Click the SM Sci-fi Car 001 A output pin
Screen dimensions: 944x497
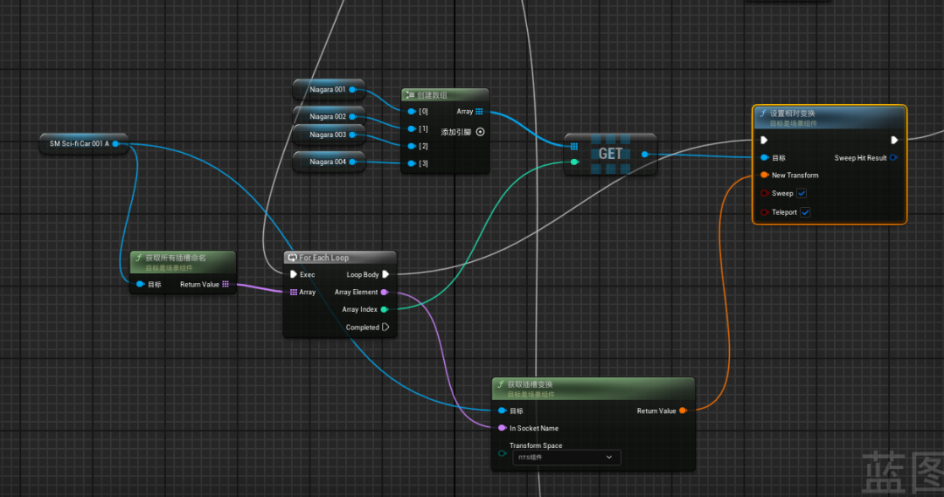point(115,144)
